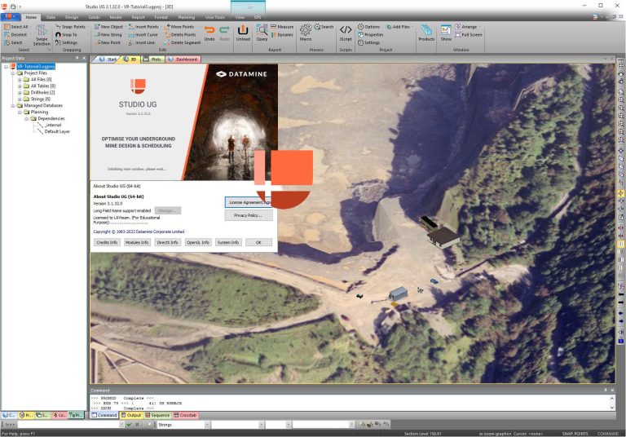Open the Sequence panel tab
Screen dimensions: 626x437
click(157, 416)
